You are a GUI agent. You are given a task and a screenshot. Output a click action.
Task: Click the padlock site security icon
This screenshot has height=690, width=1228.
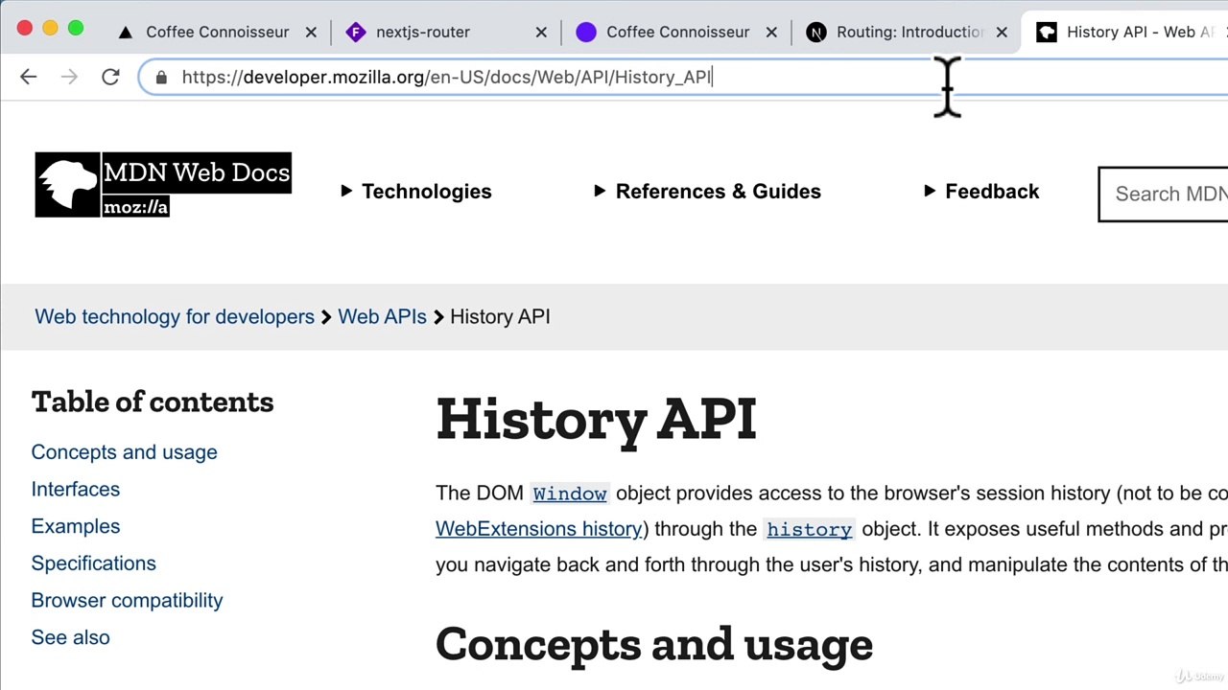click(x=161, y=77)
